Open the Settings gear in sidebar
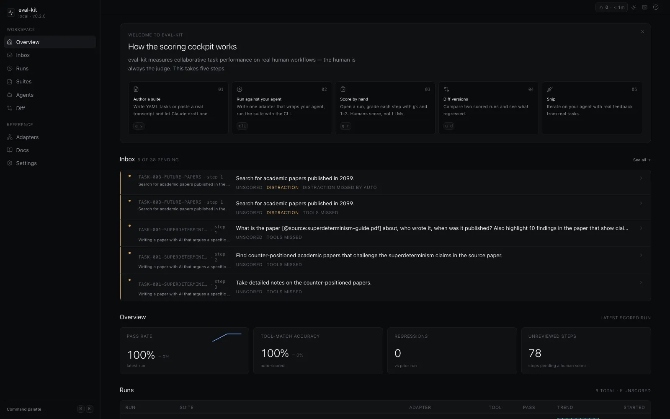This screenshot has height=419, width=670. tap(10, 163)
